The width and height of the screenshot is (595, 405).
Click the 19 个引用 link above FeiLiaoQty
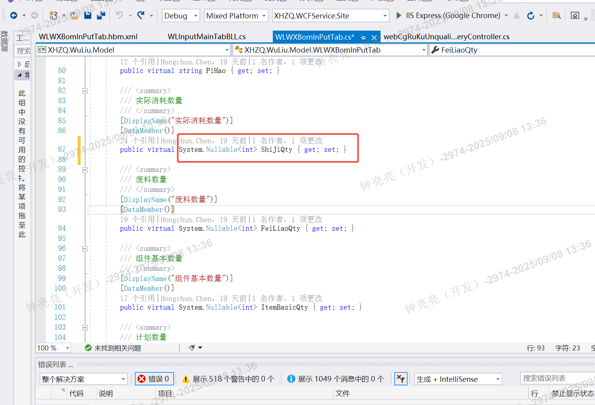(x=138, y=219)
